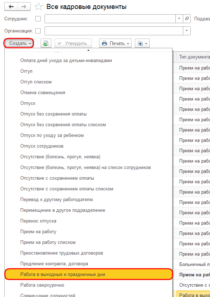Select Перевод к другому работодателю
210x297 pixels.
[x=88, y=200]
